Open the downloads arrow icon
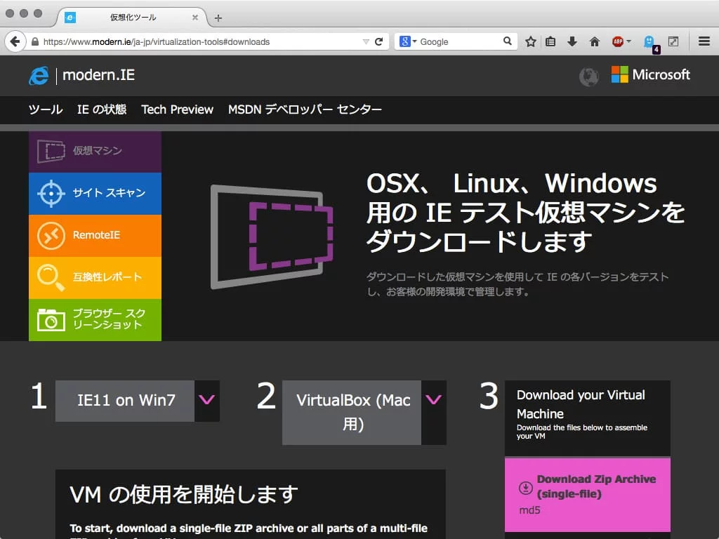This screenshot has width=719, height=539. click(572, 41)
